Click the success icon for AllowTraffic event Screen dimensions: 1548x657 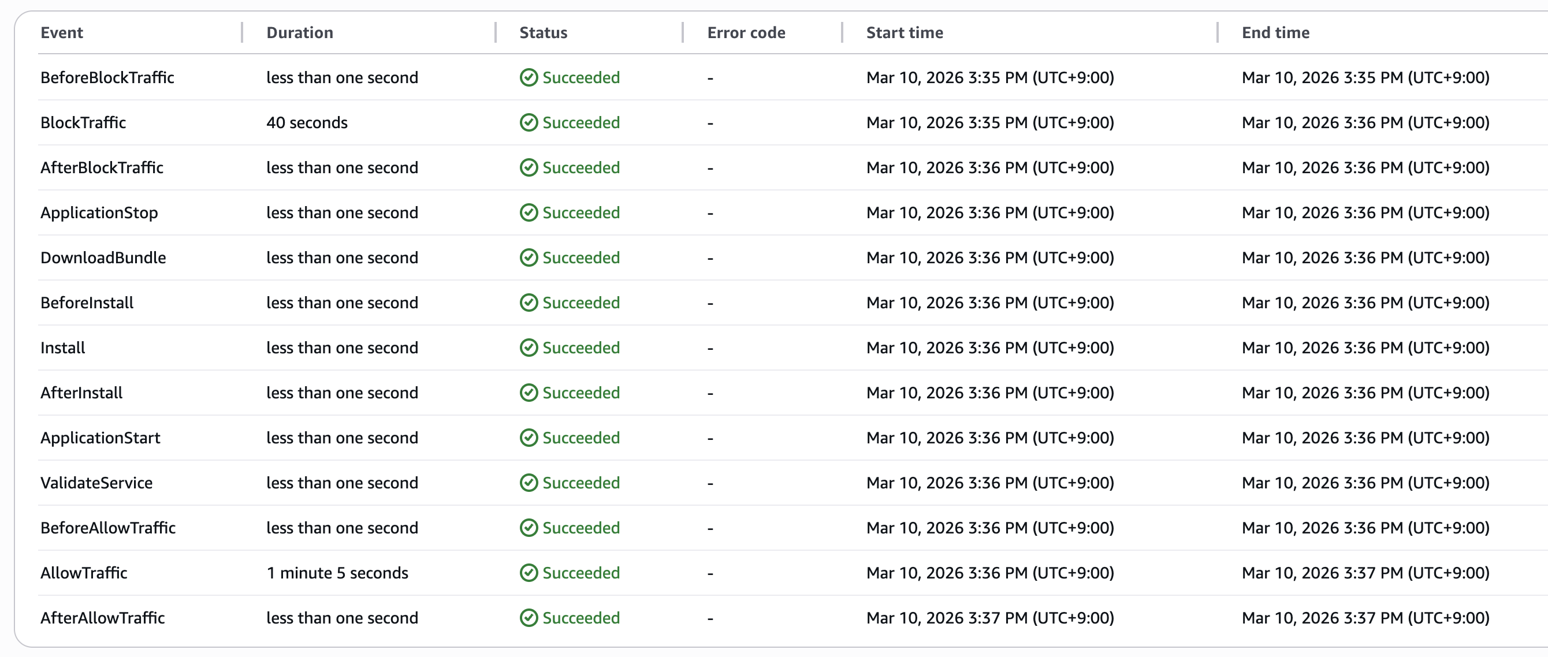(528, 573)
